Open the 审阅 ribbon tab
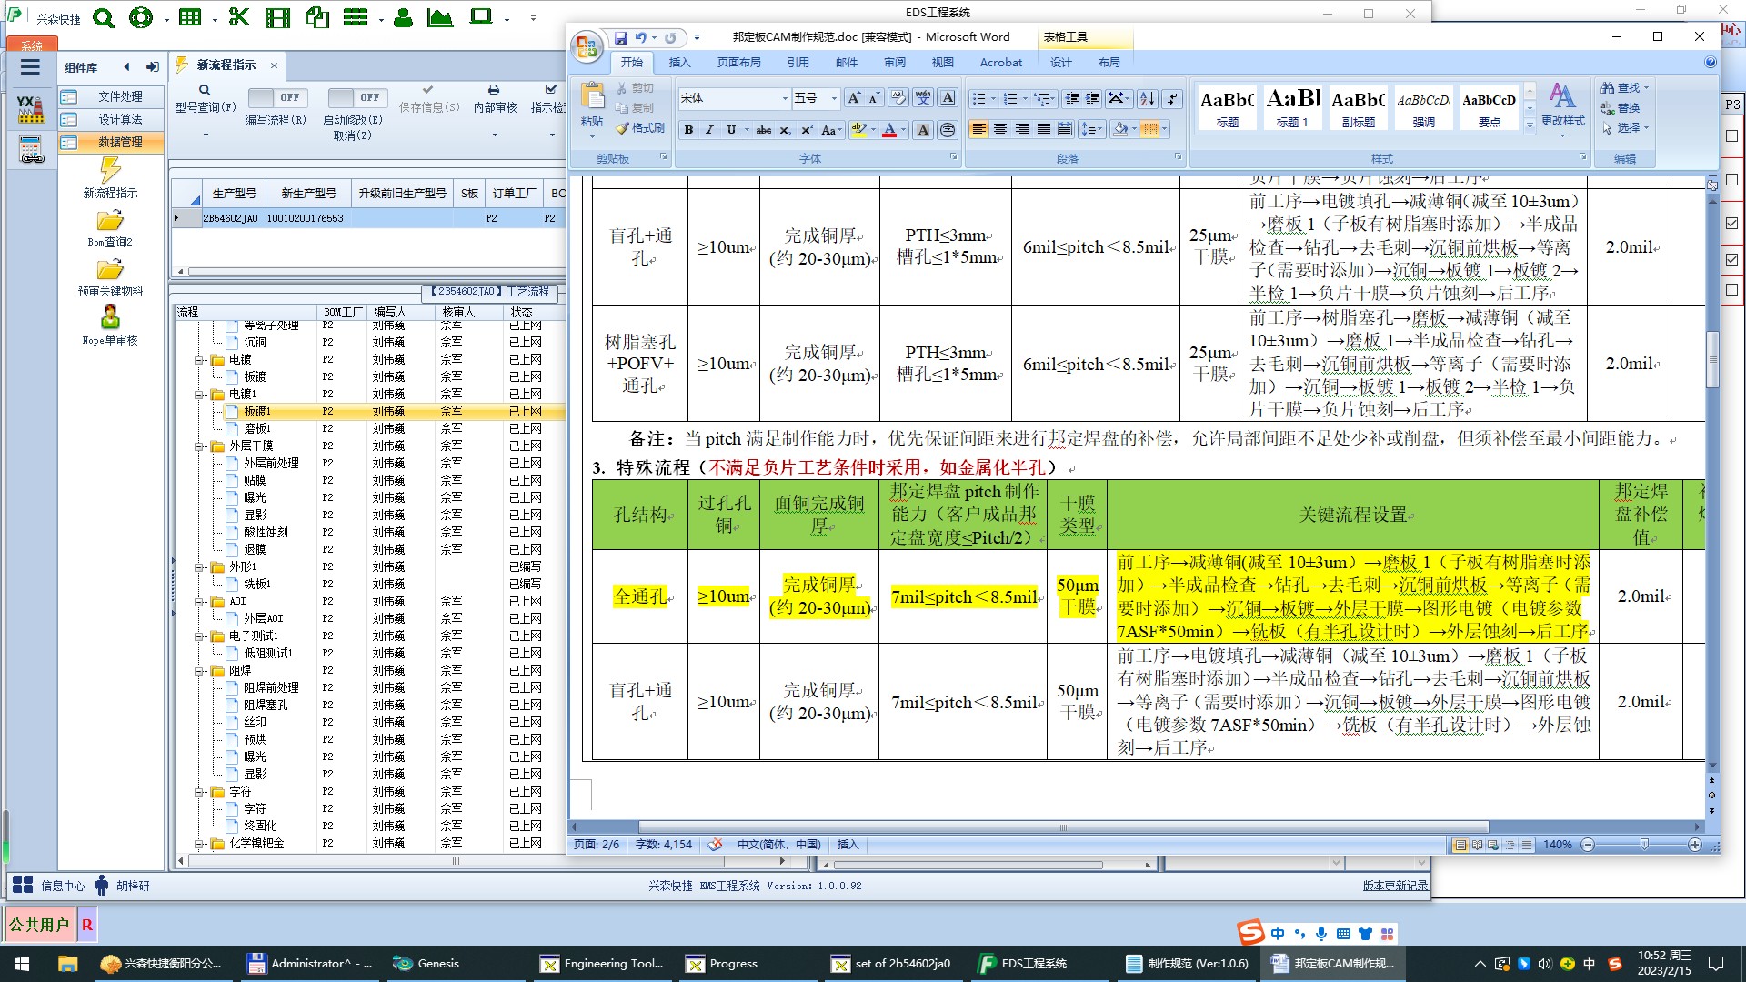1746x982 pixels. coord(894,63)
